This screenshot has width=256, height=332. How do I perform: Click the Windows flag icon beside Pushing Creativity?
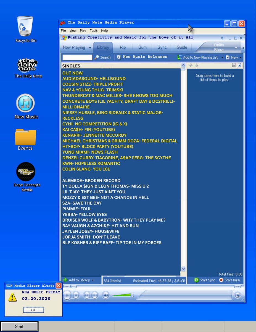pos(64,38)
